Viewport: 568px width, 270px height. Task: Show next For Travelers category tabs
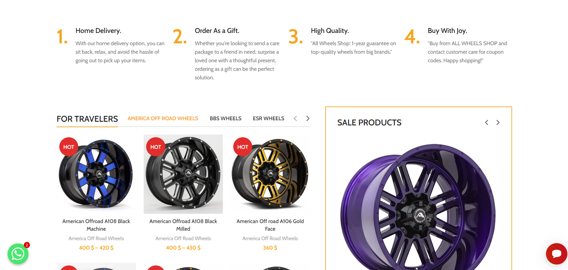[308, 119]
